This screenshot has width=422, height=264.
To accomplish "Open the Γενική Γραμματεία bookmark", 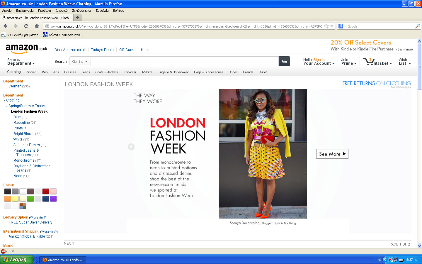I will (x=21, y=35).
